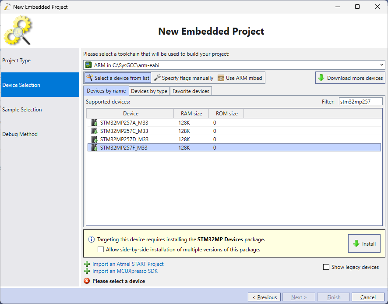Viewport: 388px width, 304px height.
Task: Click the Cancel button
Action: [x=368, y=297]
